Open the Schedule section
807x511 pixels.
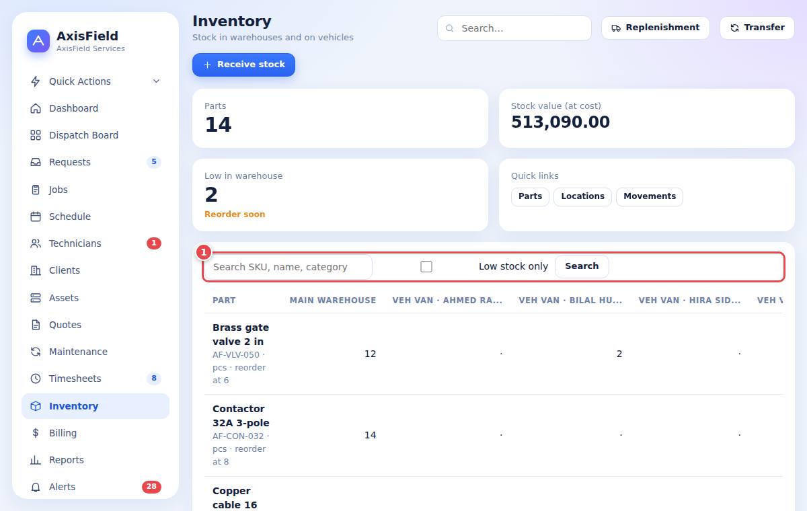(95, 217)
